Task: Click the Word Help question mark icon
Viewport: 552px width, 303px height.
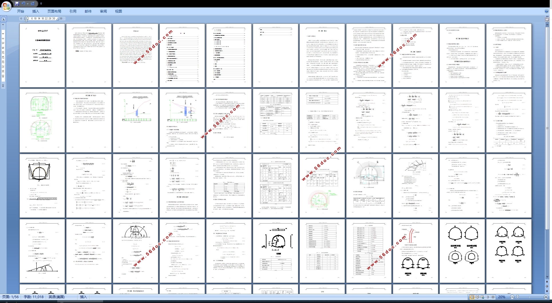Action: [x=547, y=11]
